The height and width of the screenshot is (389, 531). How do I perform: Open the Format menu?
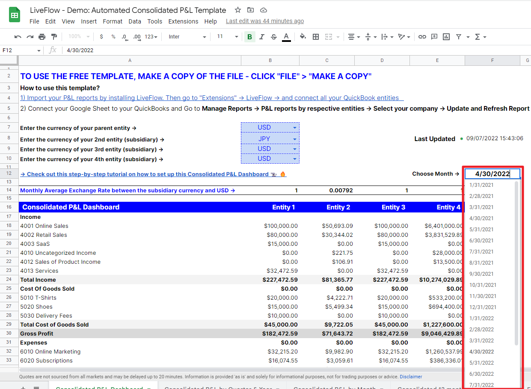[x=113, y=21]
